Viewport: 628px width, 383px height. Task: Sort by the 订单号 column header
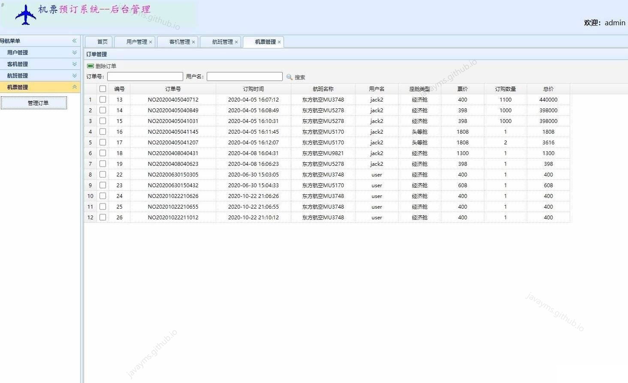(173, 89)
